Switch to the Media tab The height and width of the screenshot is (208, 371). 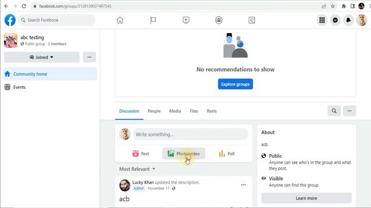click(175, 111)
